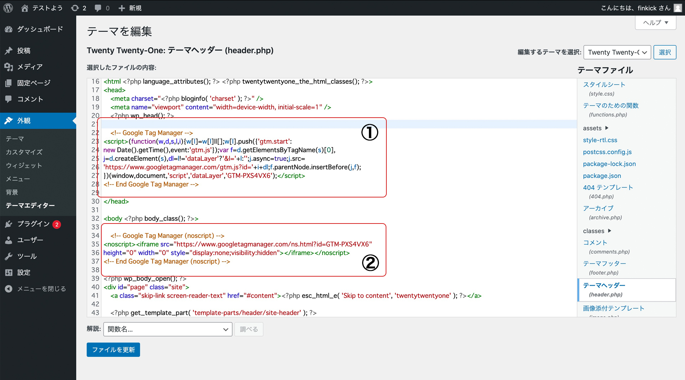Open テーマエディター submenu item
The width and height of the screenshot is (685, 380).
[x=30, y=205]
